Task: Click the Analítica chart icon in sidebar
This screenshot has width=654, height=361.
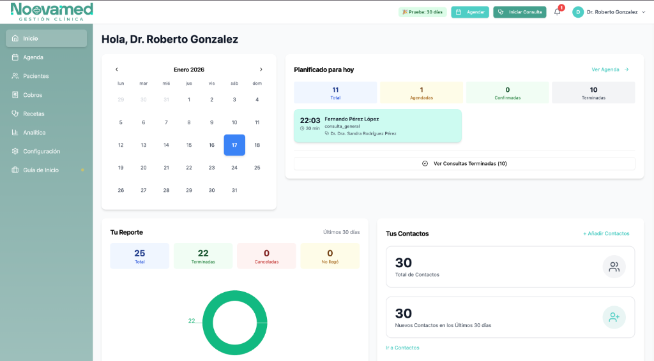Action: coord(15,133)
